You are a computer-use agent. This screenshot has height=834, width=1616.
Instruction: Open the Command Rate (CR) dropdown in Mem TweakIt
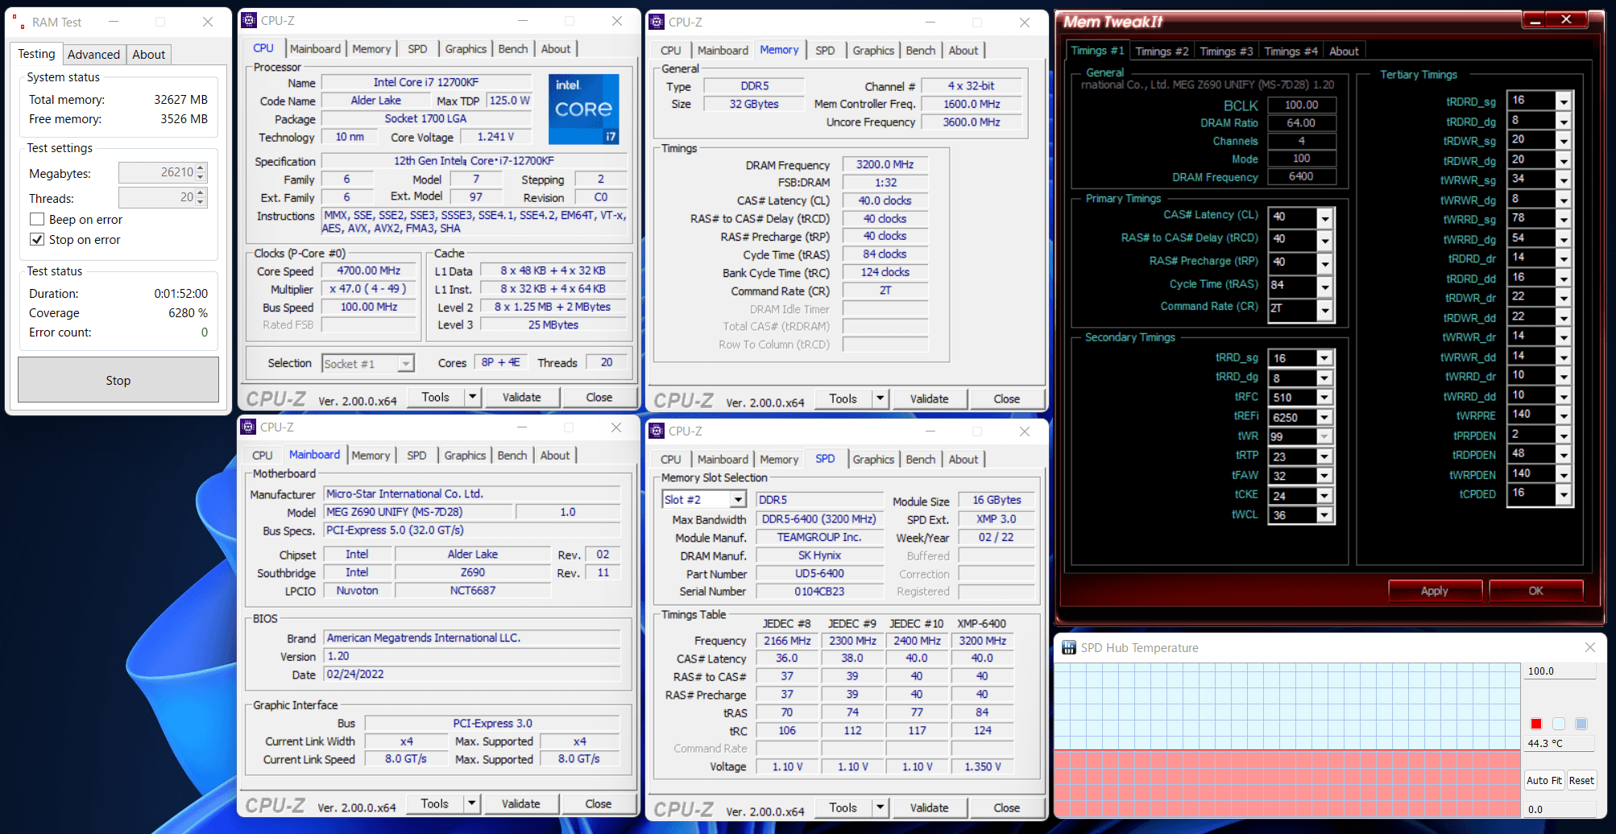[x=1325, y=310]
